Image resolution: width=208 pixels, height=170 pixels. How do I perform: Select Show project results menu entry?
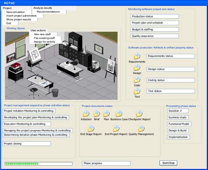(19, 20)
